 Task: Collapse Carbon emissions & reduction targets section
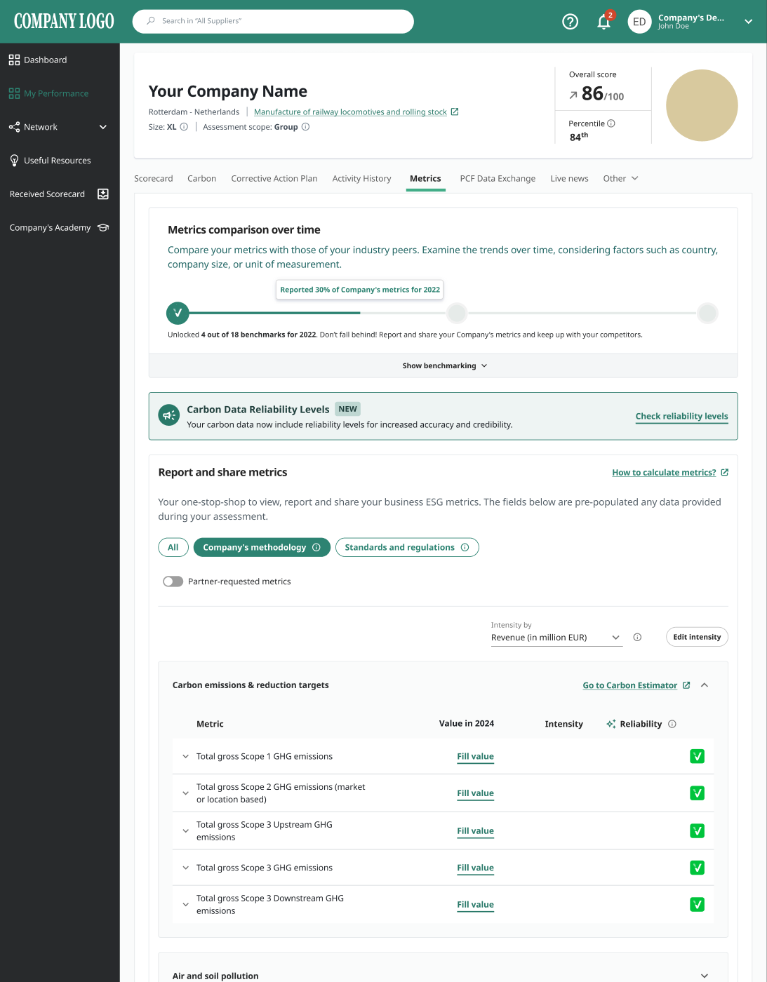(x=705, y=685)
